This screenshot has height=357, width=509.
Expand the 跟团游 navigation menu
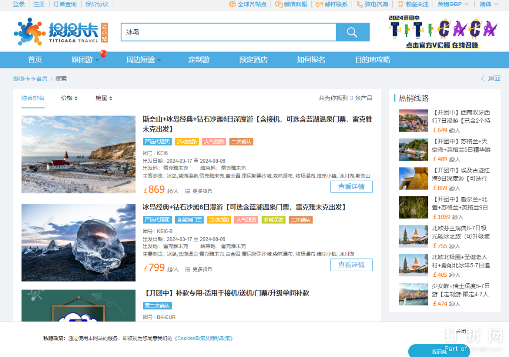(x=85, y=60)
